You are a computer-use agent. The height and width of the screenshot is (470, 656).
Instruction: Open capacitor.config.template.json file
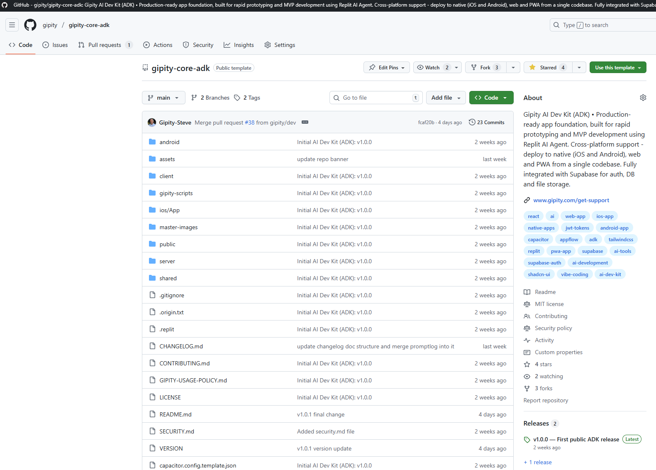tap(198, 465)
